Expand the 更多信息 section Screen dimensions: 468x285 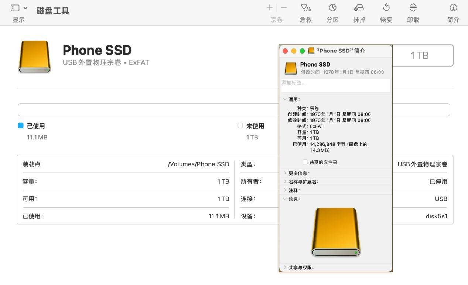(x=285, y=173)
